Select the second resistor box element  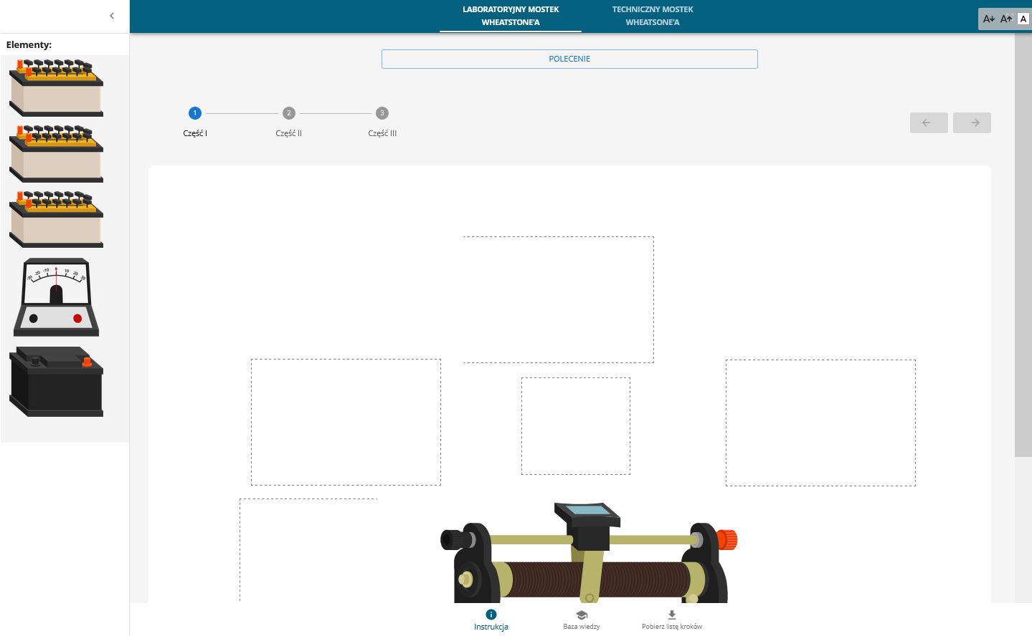(56, 154)
